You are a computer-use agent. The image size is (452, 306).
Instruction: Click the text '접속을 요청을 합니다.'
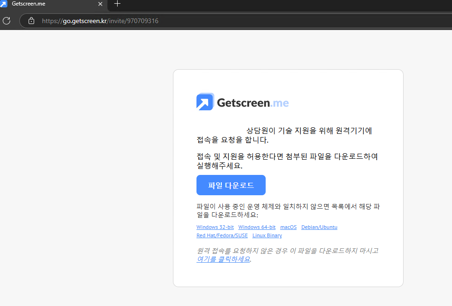coord(232,140)
